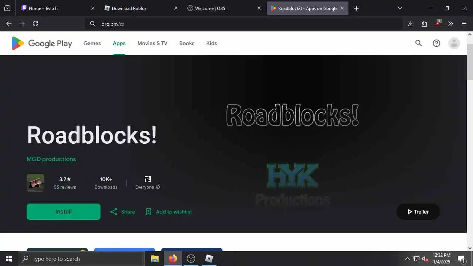Close the Roadblocks! Google Play tab
This screenshot has height=266, width=473.
[342, 8]
